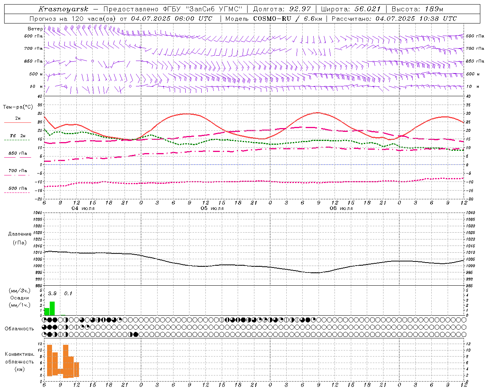
Task: Click the '05 июля' date label
Action: point(212,208)
